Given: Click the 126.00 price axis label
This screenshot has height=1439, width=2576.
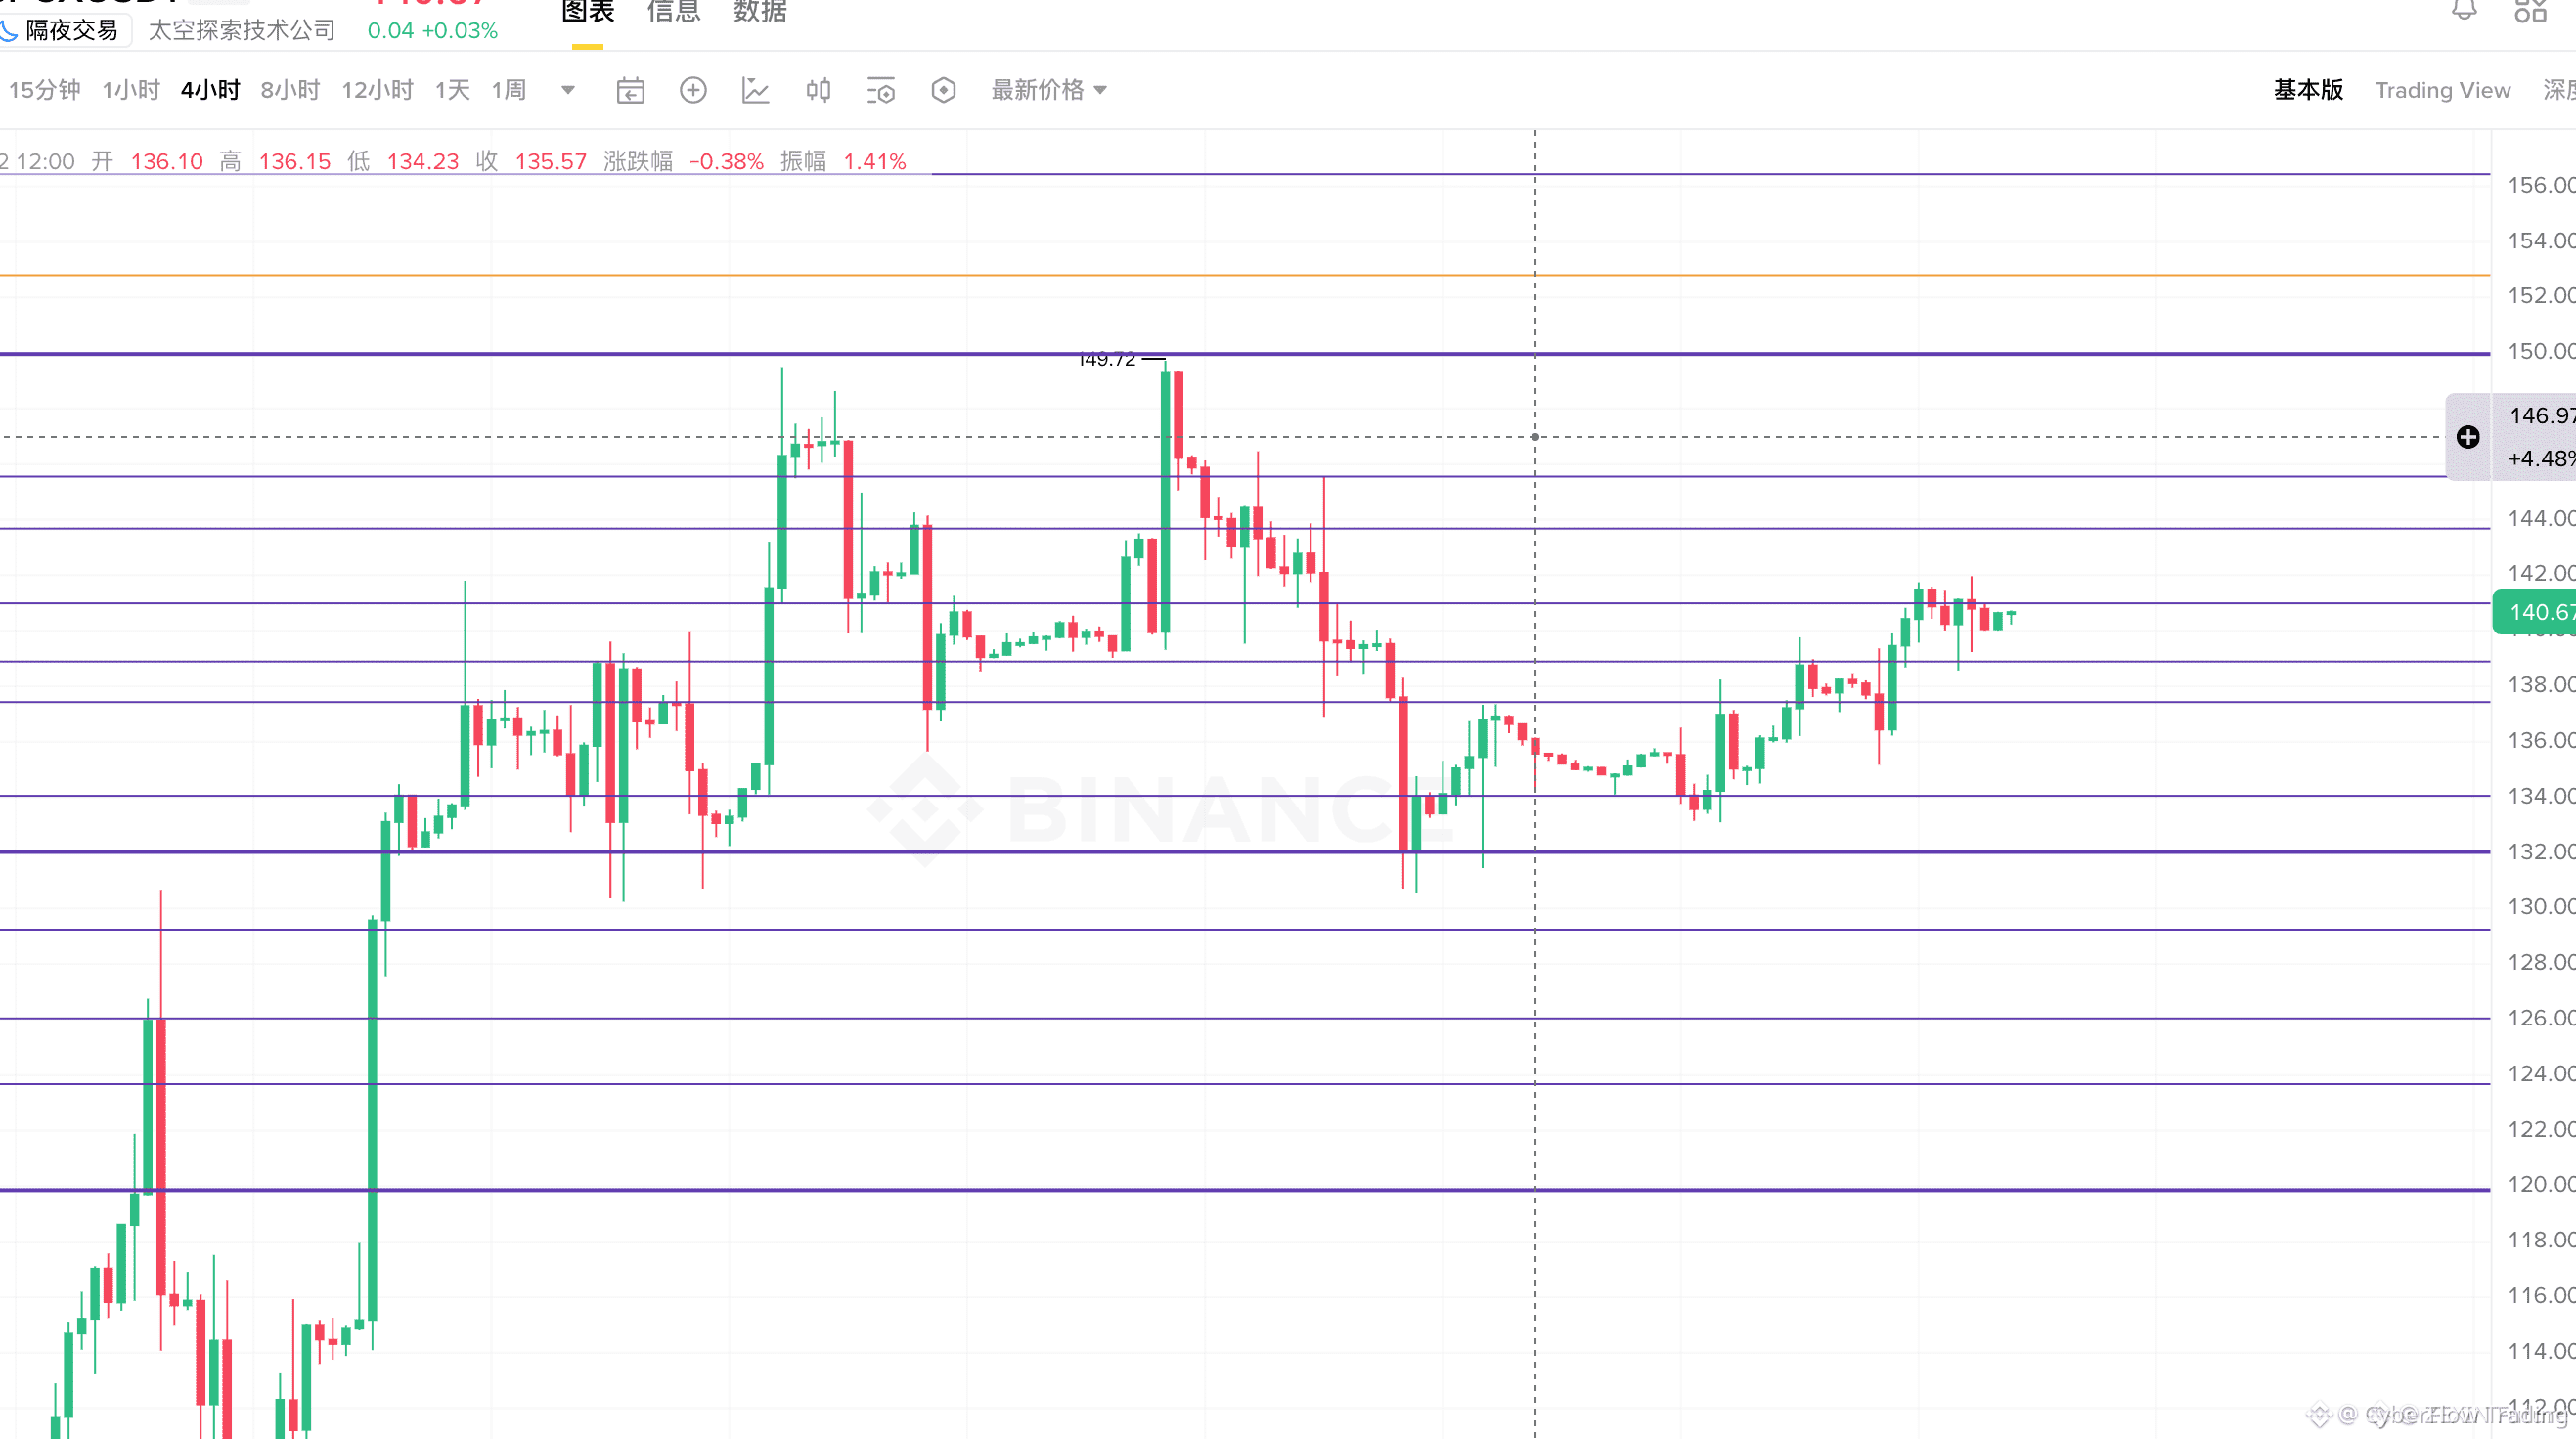Looking at the screenshot, I should (2541, 1018).
